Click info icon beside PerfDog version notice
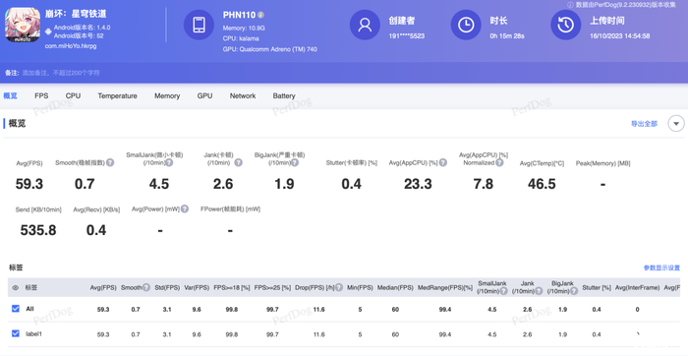 (x=570, y=5)
